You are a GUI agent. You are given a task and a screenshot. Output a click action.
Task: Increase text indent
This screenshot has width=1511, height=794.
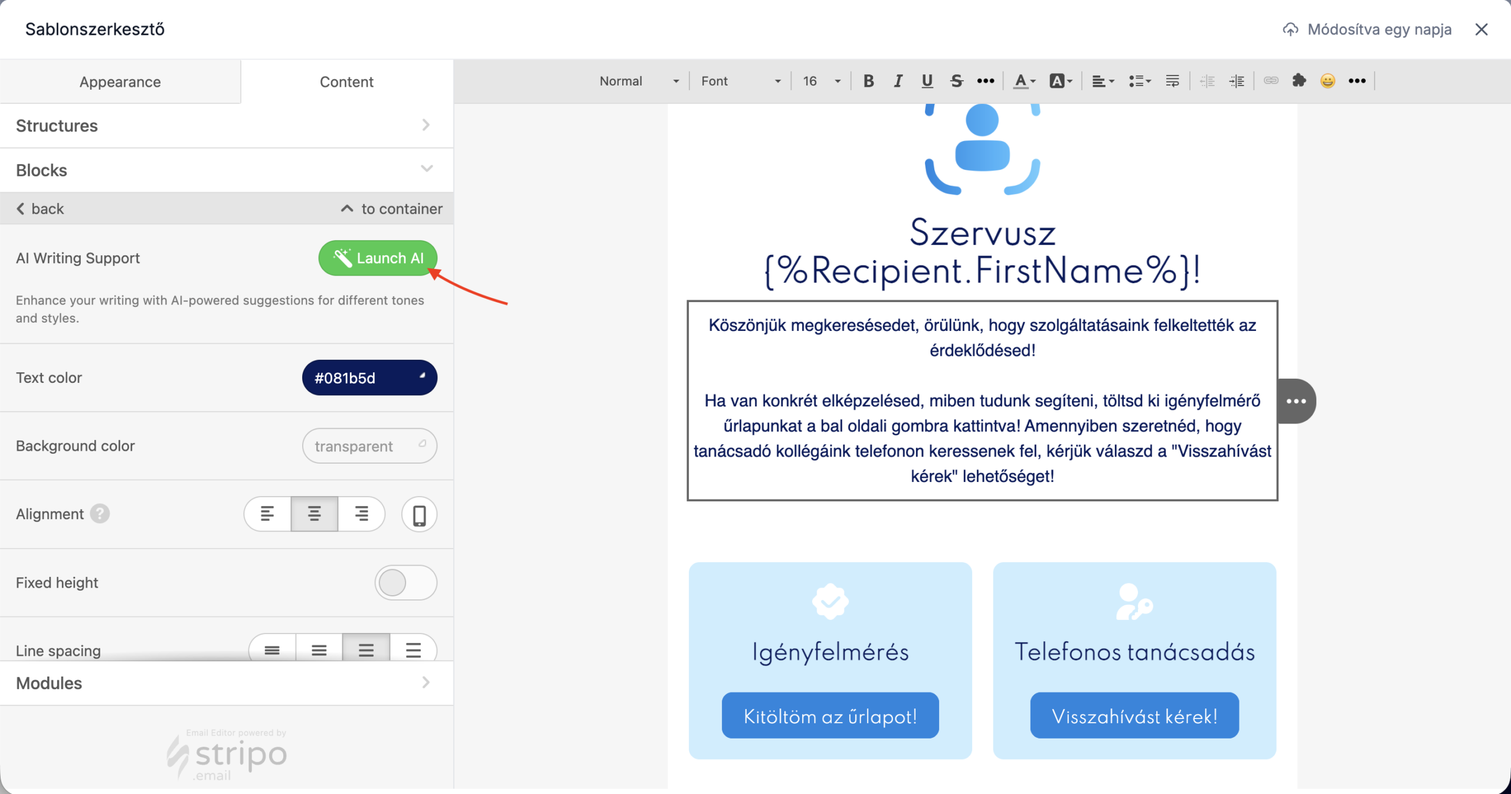click(x=1237, y=81)
